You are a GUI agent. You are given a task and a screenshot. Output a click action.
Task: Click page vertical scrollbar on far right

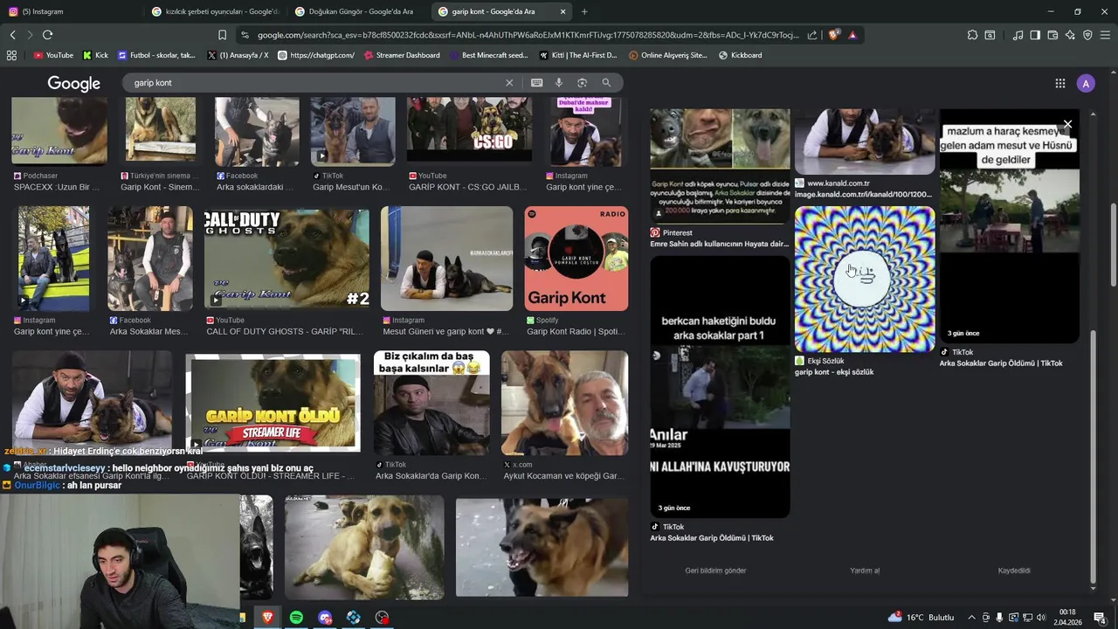(1113, 245)
